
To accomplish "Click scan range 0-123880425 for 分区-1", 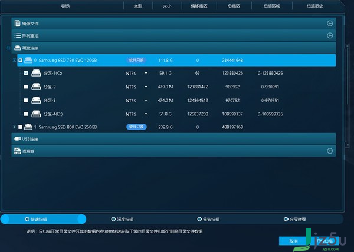I will (x=270, y=73).
